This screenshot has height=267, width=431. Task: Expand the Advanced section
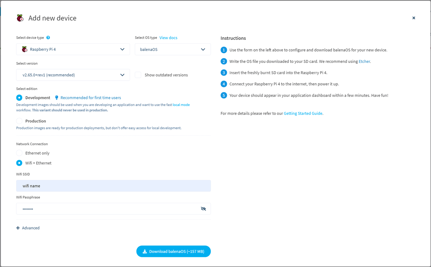[28, 228]
